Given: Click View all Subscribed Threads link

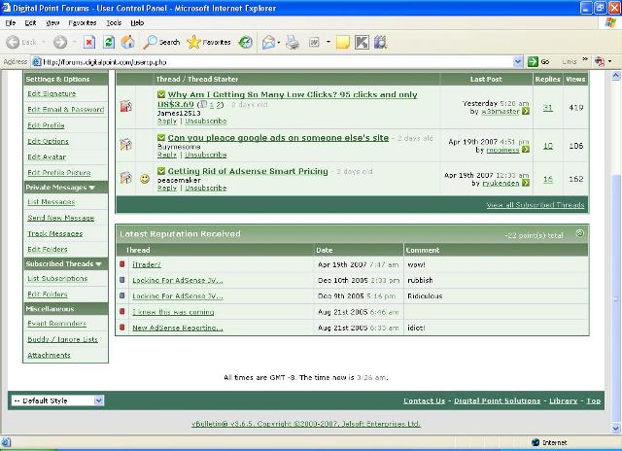Looking at the screenshot, I should [x=536, y=205].
